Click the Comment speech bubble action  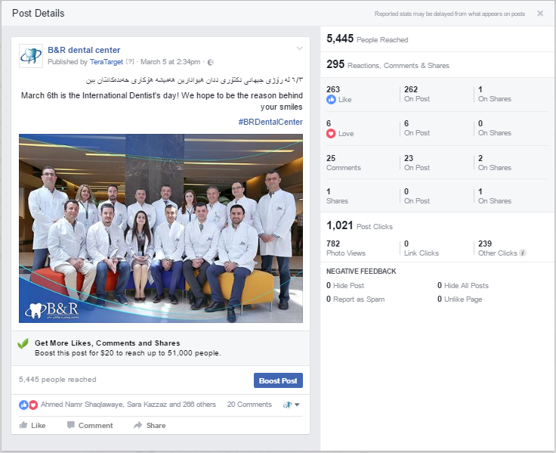(x=90, y=425)
